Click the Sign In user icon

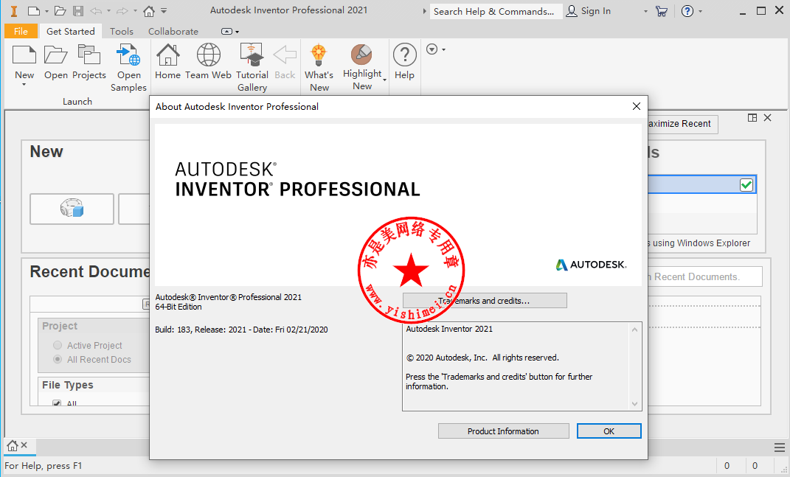[x=572, y=11]
